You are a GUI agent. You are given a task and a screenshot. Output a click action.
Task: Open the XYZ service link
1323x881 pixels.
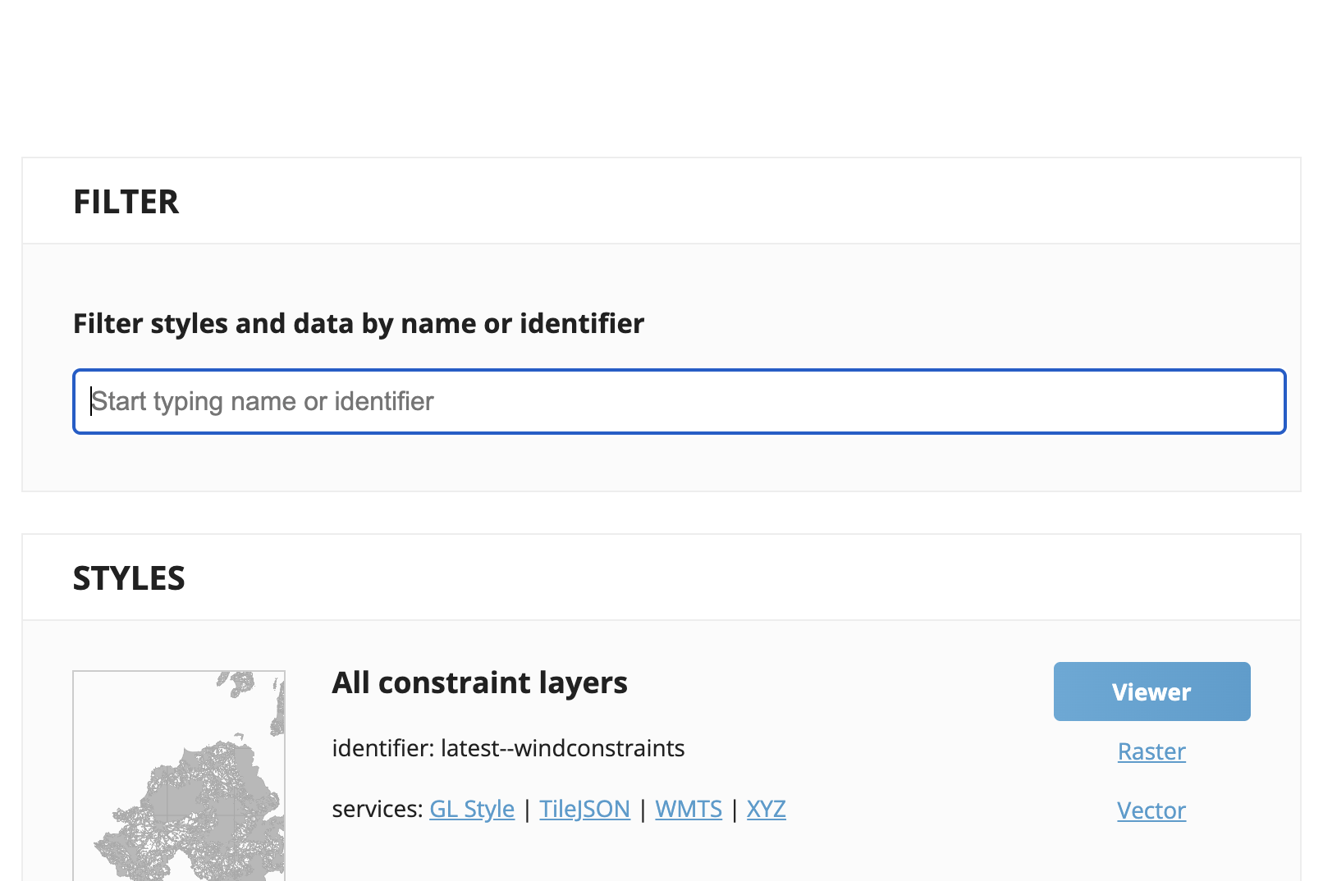766,809
